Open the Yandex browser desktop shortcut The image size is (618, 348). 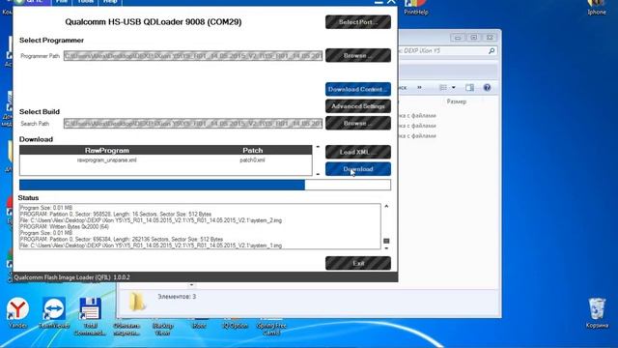click(17, 313)
